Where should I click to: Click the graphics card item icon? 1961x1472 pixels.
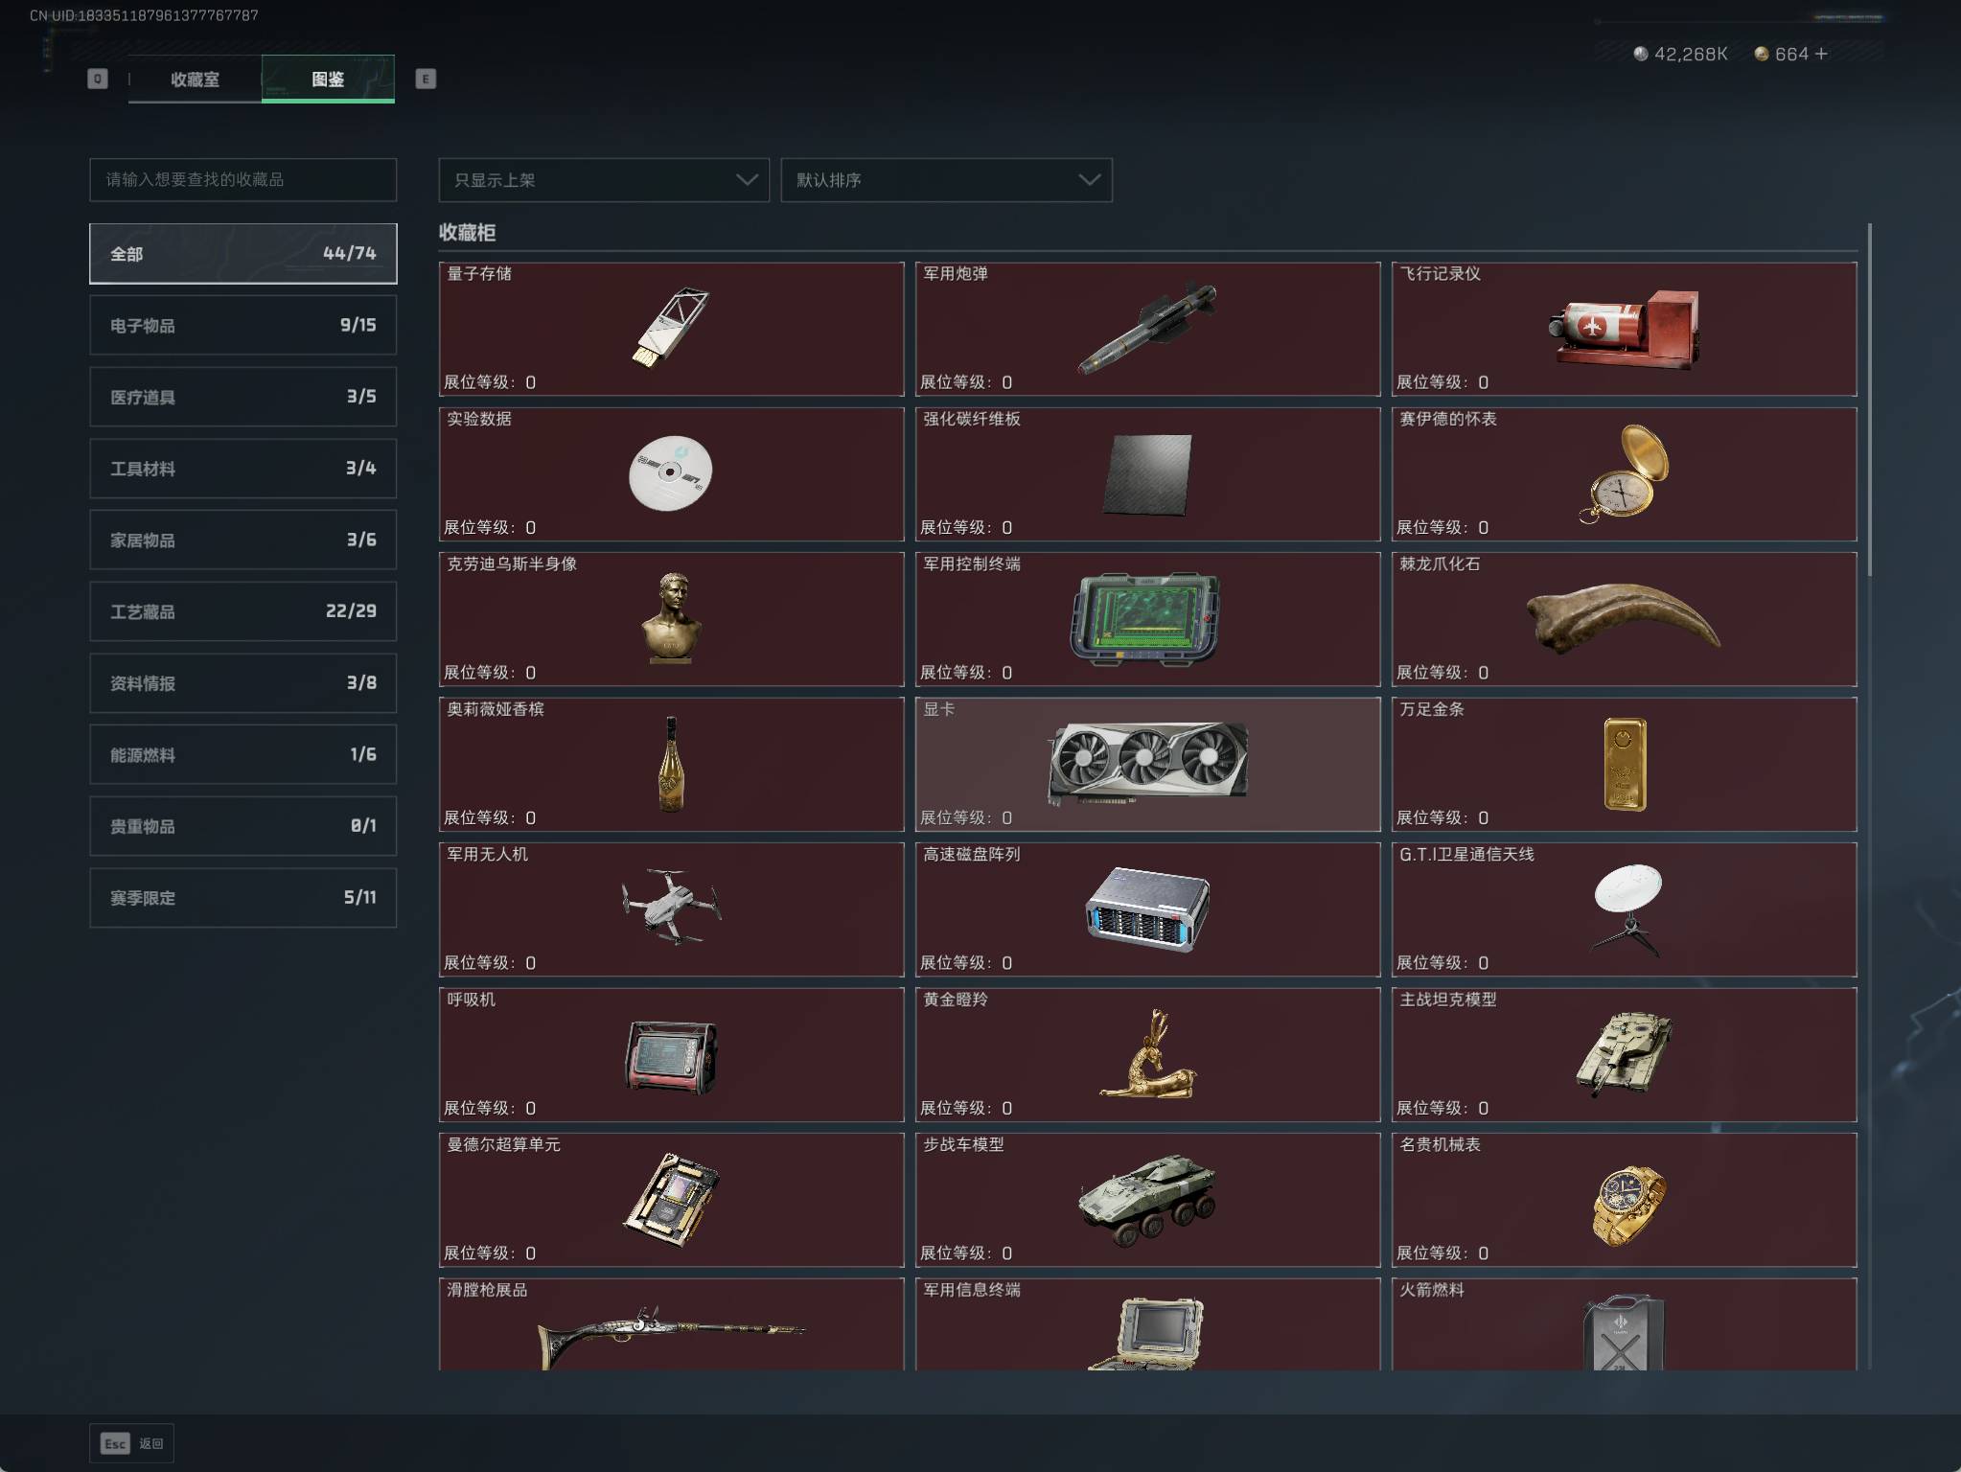pos(1147,761)
